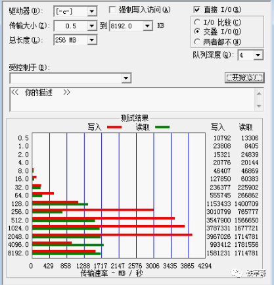Click the read (读取) column header above values
This screenshot has height=285, width=274.
(x=246, y=127)
